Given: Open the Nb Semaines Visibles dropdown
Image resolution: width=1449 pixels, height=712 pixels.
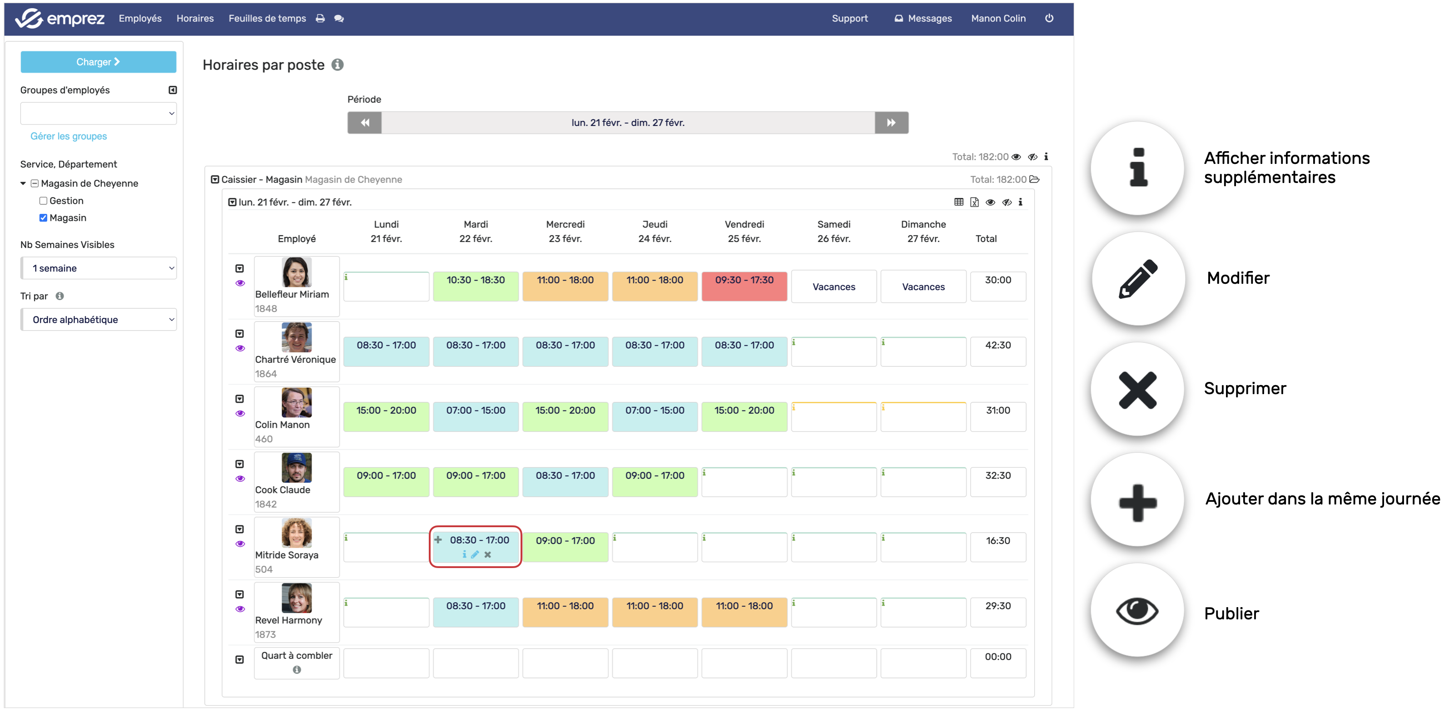Looking at the screenshot, I should [x=99, y=268].
